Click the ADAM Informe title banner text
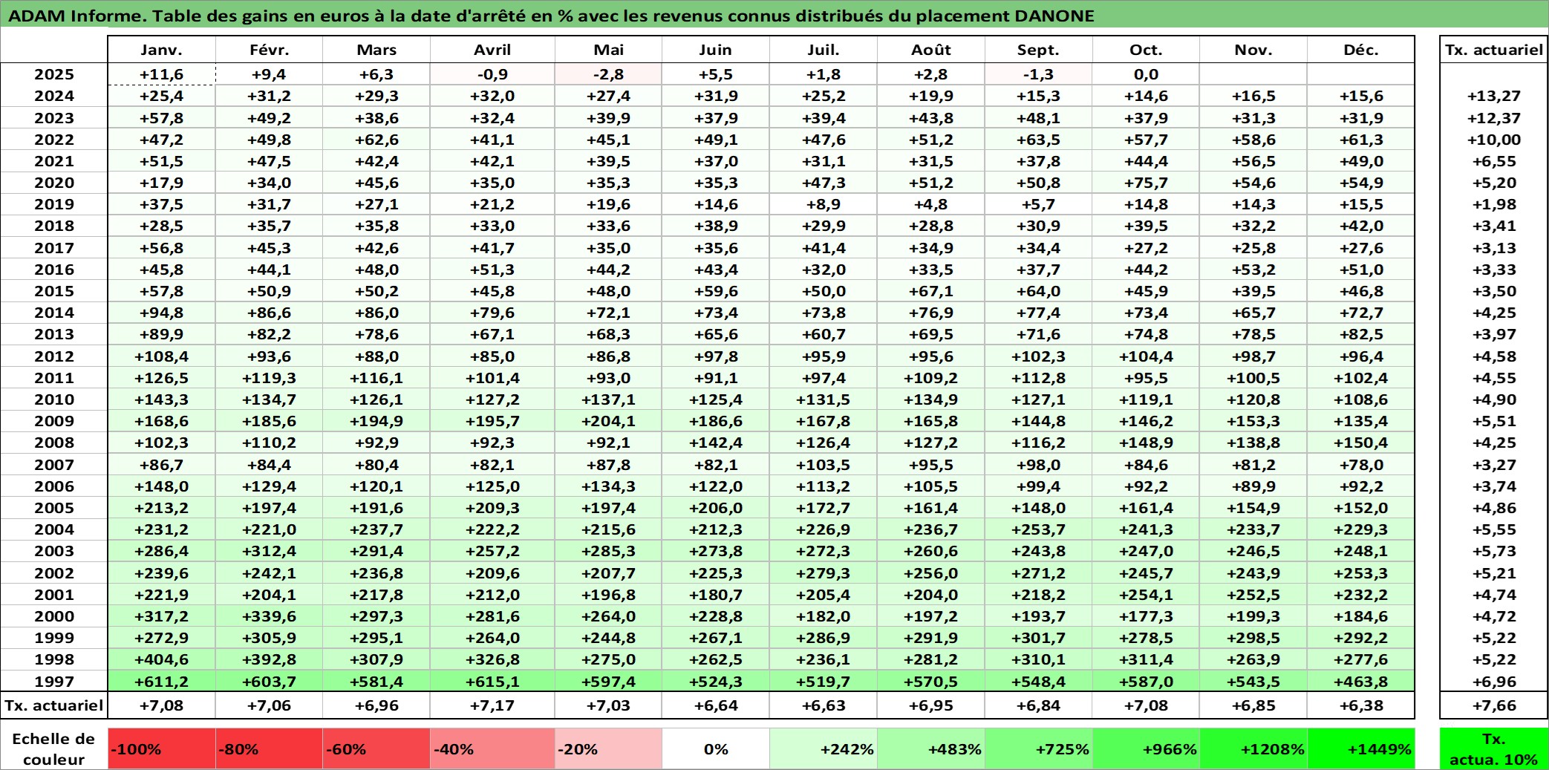Image resolution: width=1549 pixels, height=770 pixels. [x=552, y=16]
